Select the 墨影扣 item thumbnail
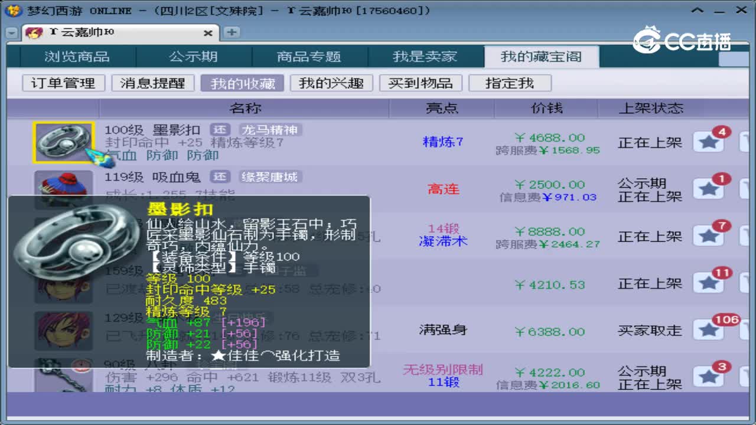Viewport: 756px width, 425px height. (x=63, y=142)
